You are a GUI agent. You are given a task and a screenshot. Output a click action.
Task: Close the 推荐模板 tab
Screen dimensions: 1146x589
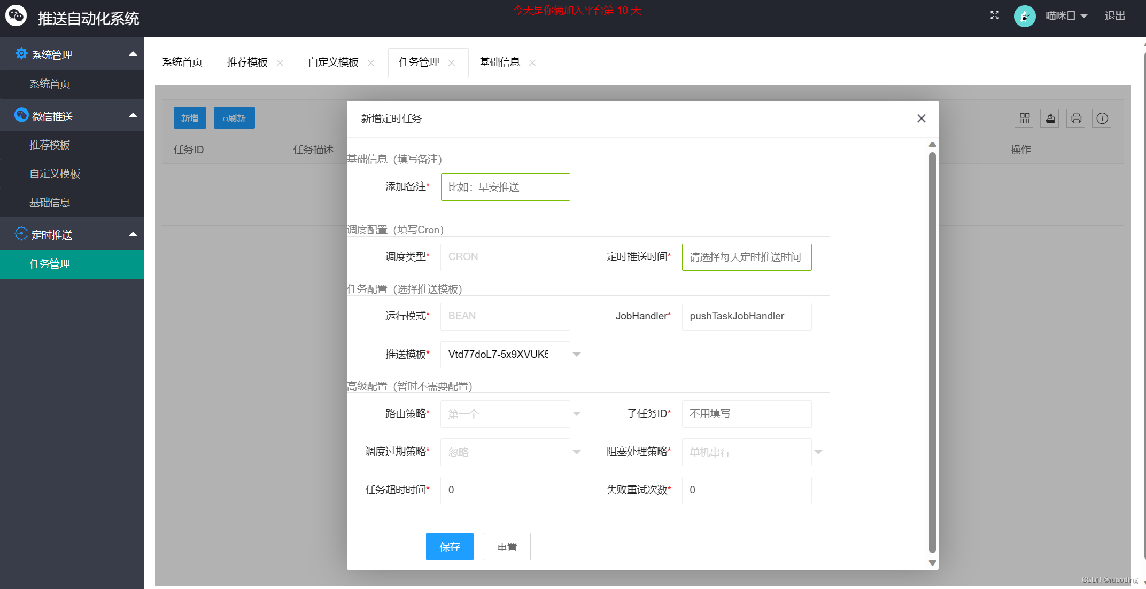pos(280,63)
